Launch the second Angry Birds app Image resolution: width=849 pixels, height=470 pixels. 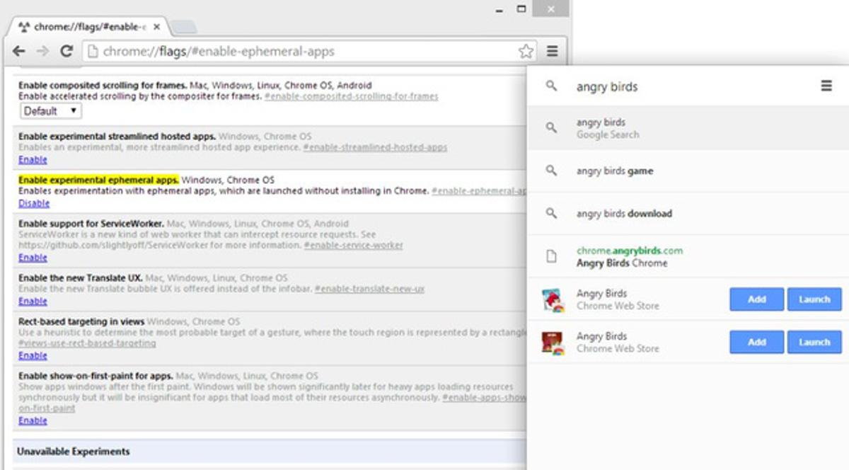point(814,343)
